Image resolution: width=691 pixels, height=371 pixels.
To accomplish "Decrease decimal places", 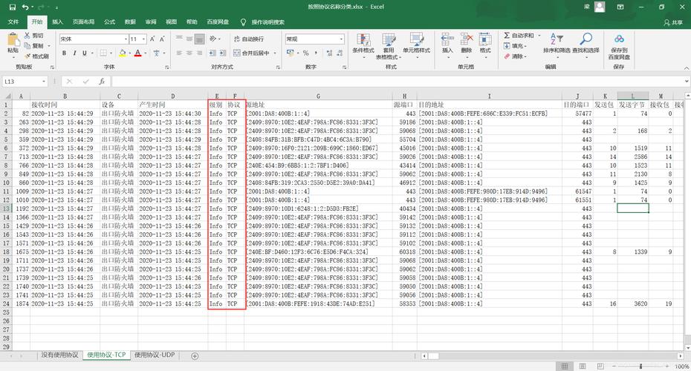I will 340,53.
